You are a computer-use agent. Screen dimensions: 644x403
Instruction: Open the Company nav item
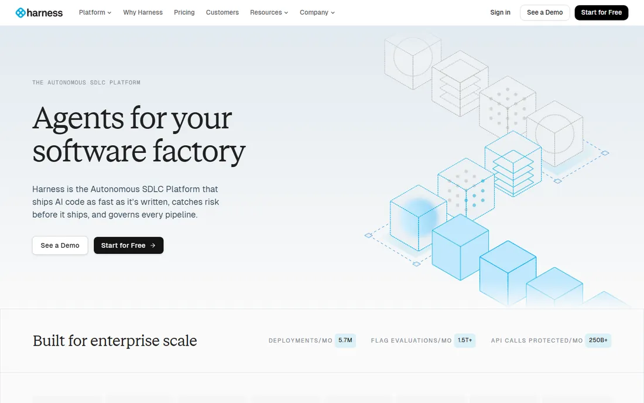click(317, 12)
